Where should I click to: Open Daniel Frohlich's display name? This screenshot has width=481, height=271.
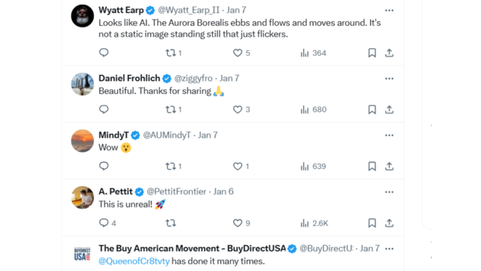pyautogui.click(x=129, y=79)
